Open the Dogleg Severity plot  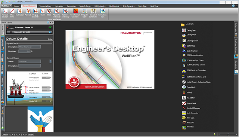35,13
